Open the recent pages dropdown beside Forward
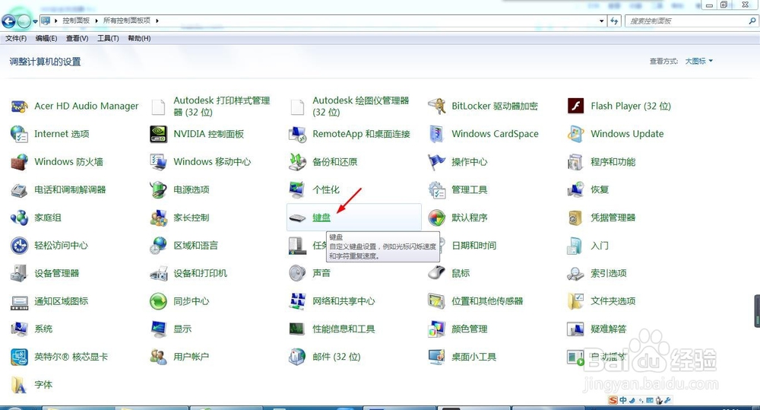 (36, 21)
